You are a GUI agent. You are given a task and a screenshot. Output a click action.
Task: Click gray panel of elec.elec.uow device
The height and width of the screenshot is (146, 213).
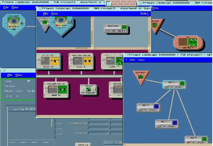click(x=78, y=61)
